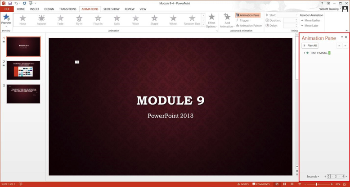
Task: Toggle the NOTES pane in status bar
Action: point(243,184)
